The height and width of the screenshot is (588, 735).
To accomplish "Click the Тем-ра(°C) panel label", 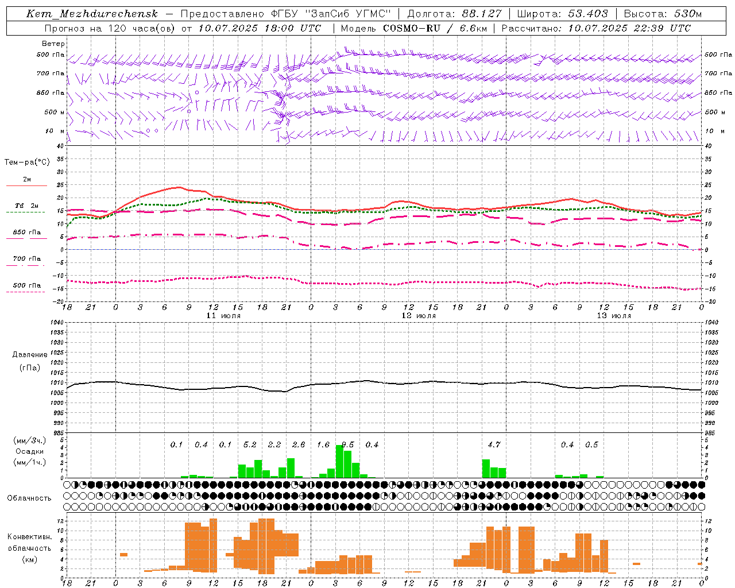I will tap(27, 163).
